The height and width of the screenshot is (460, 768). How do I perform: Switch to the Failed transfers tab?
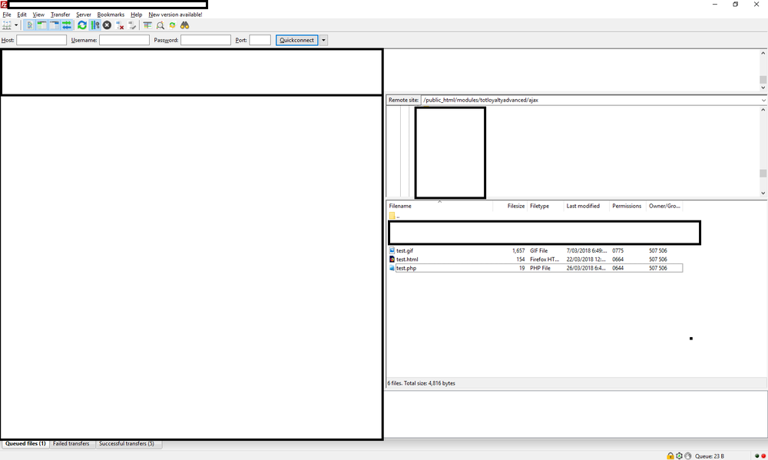pyautogui.click(x=71, y=443)
